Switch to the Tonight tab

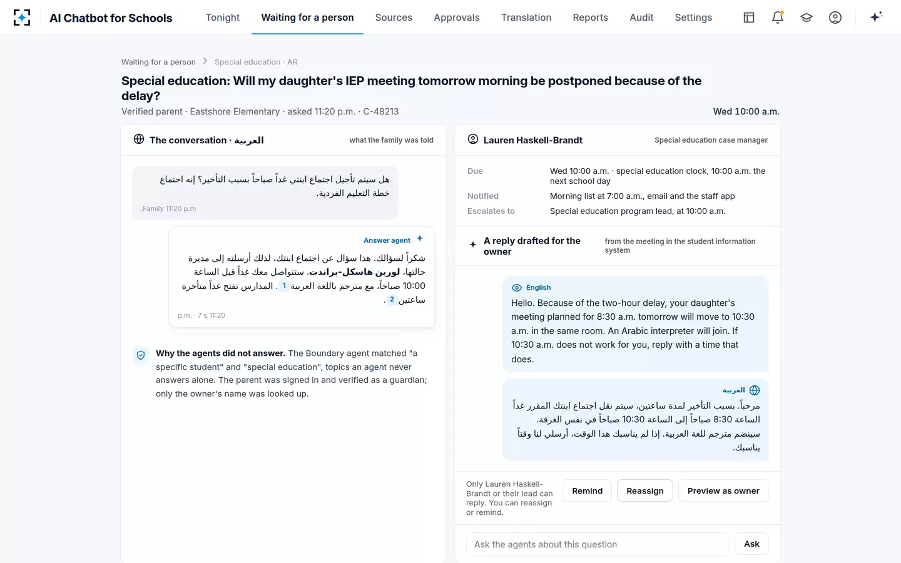click(x=223, y=18)
